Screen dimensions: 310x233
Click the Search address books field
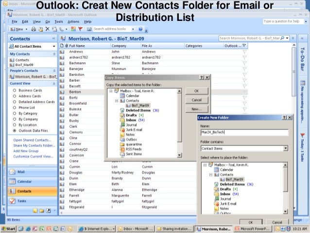(112, 29)
